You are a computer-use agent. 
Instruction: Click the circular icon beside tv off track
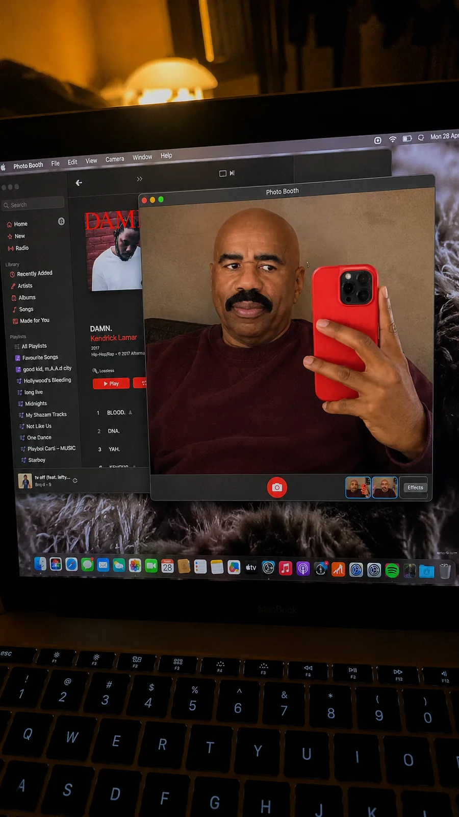click(x=75, y=480)
